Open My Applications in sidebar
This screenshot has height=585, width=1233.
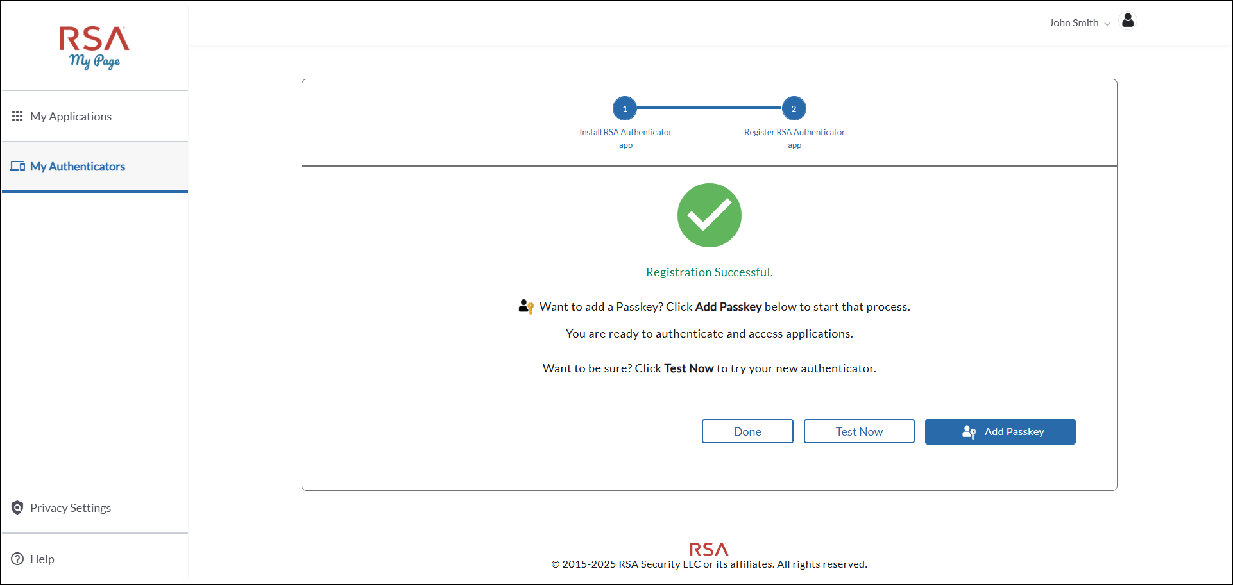click(71, 117)
